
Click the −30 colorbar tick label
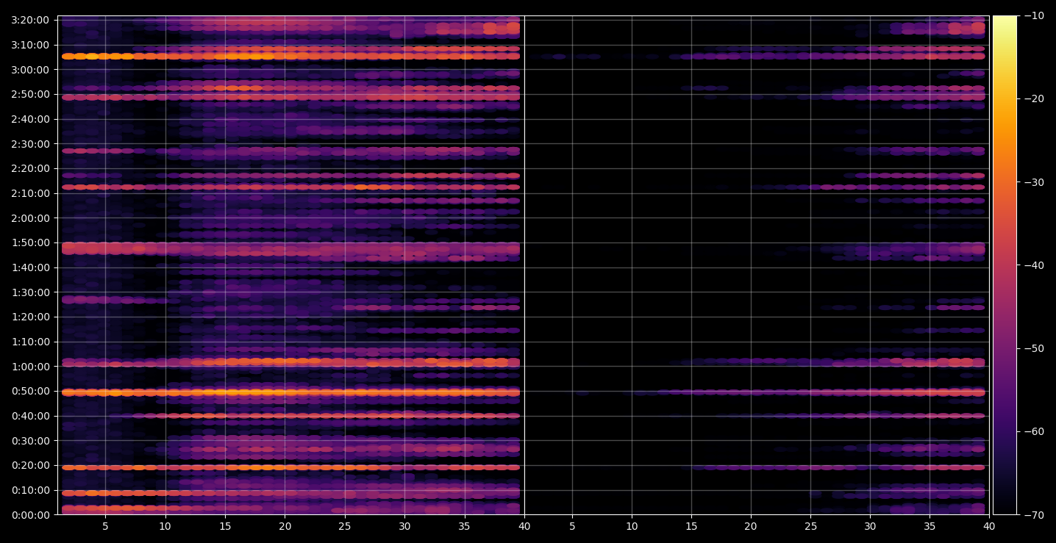(1033, 182)
